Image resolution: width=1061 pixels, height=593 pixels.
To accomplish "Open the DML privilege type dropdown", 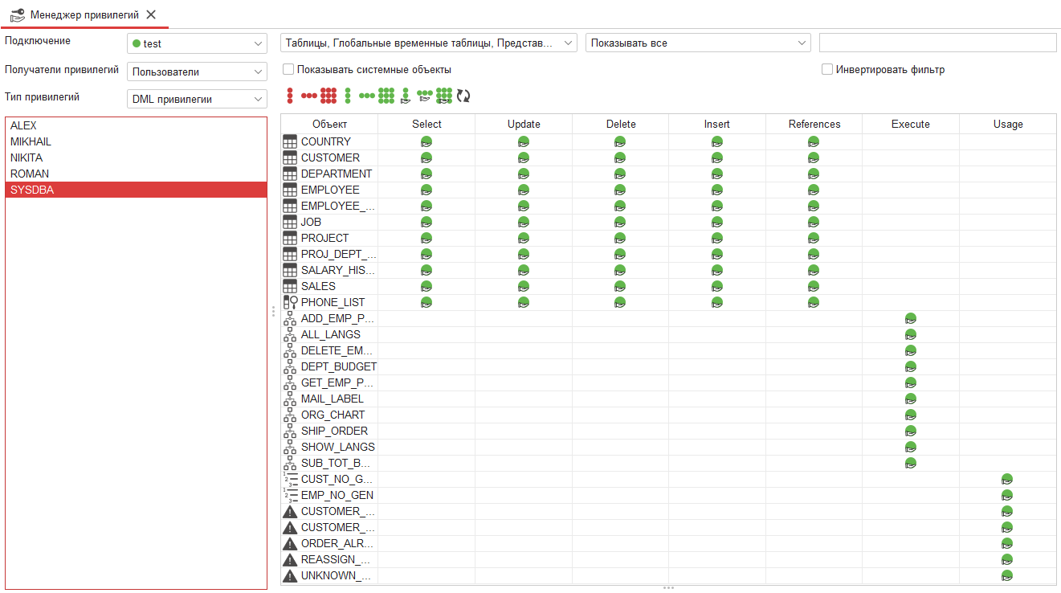I will point(197,99).
